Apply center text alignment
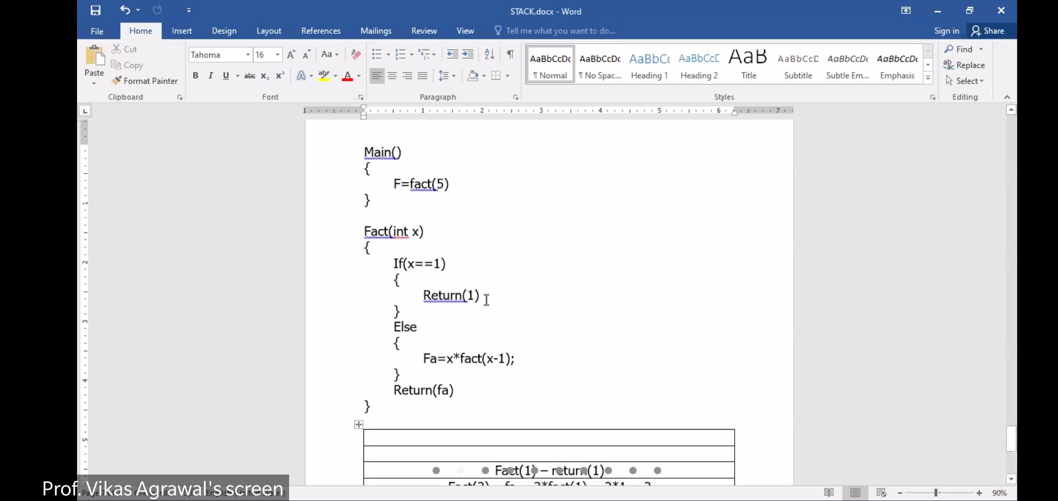 pyautogui.click(x=392, y=76)
